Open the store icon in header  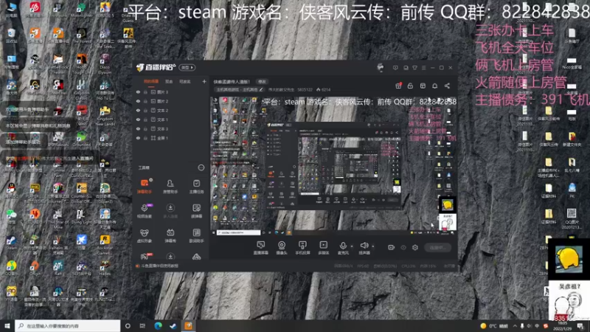point(423,86)
